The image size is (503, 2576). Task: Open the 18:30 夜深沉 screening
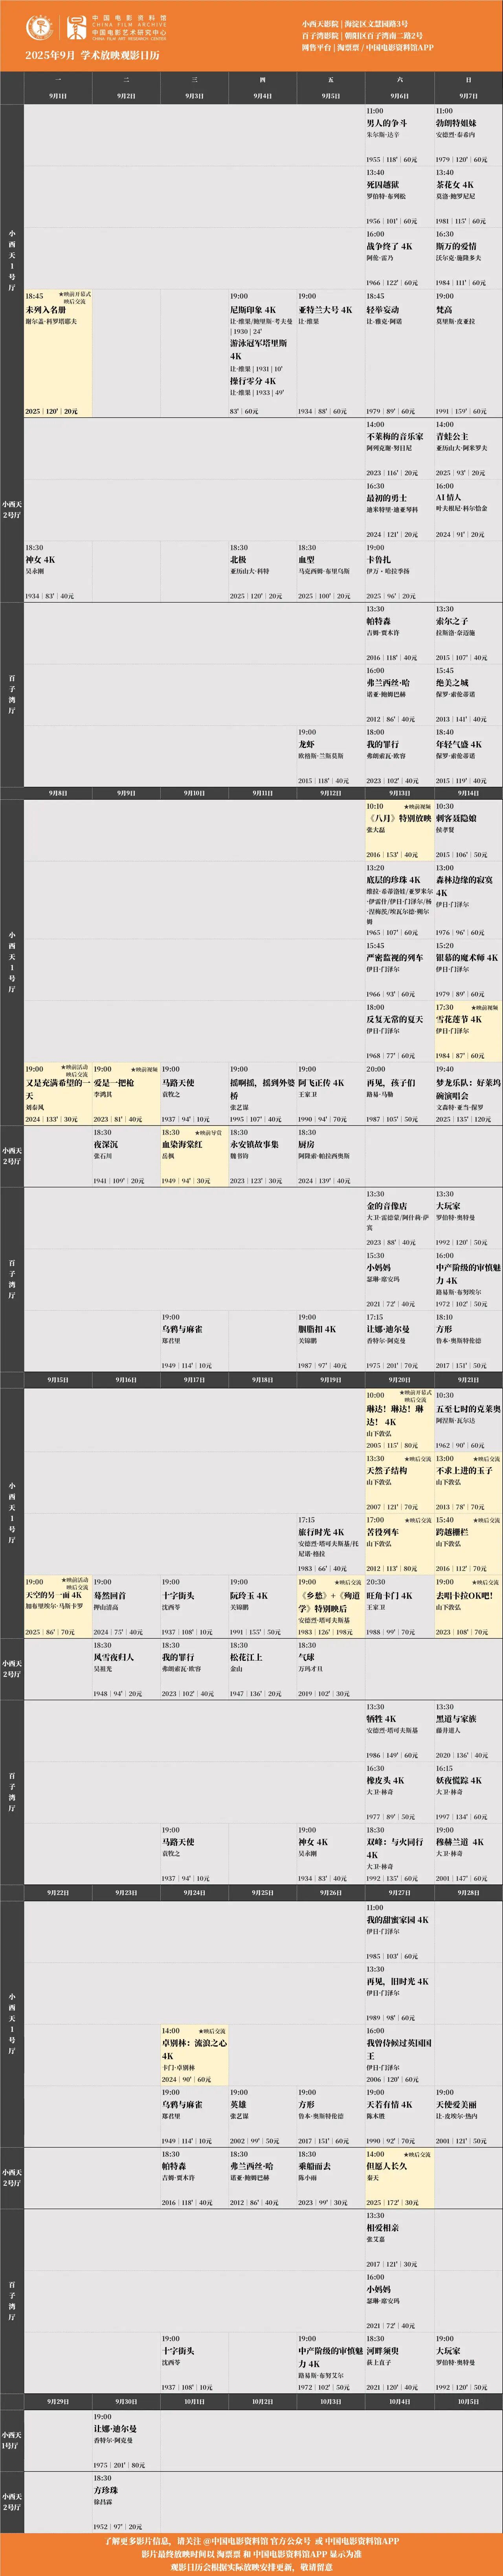point(126,1156)
